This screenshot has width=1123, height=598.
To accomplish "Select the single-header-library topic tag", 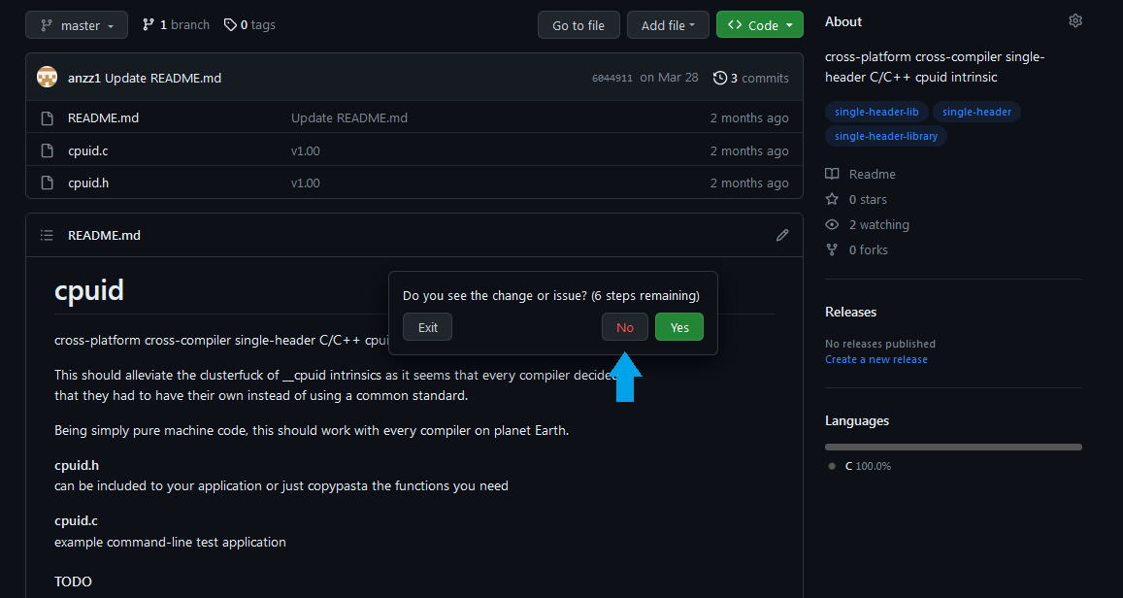I will click(x=886, y=136).
